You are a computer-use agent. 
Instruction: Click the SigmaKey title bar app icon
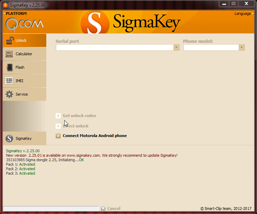pyautogui.click(x=6, y=5)
